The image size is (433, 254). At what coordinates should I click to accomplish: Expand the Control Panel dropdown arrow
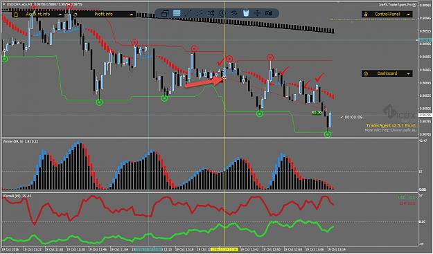coord(409,15)
